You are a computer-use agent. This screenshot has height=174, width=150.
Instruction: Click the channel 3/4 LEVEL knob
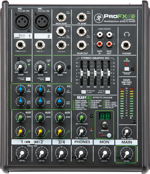61,153
